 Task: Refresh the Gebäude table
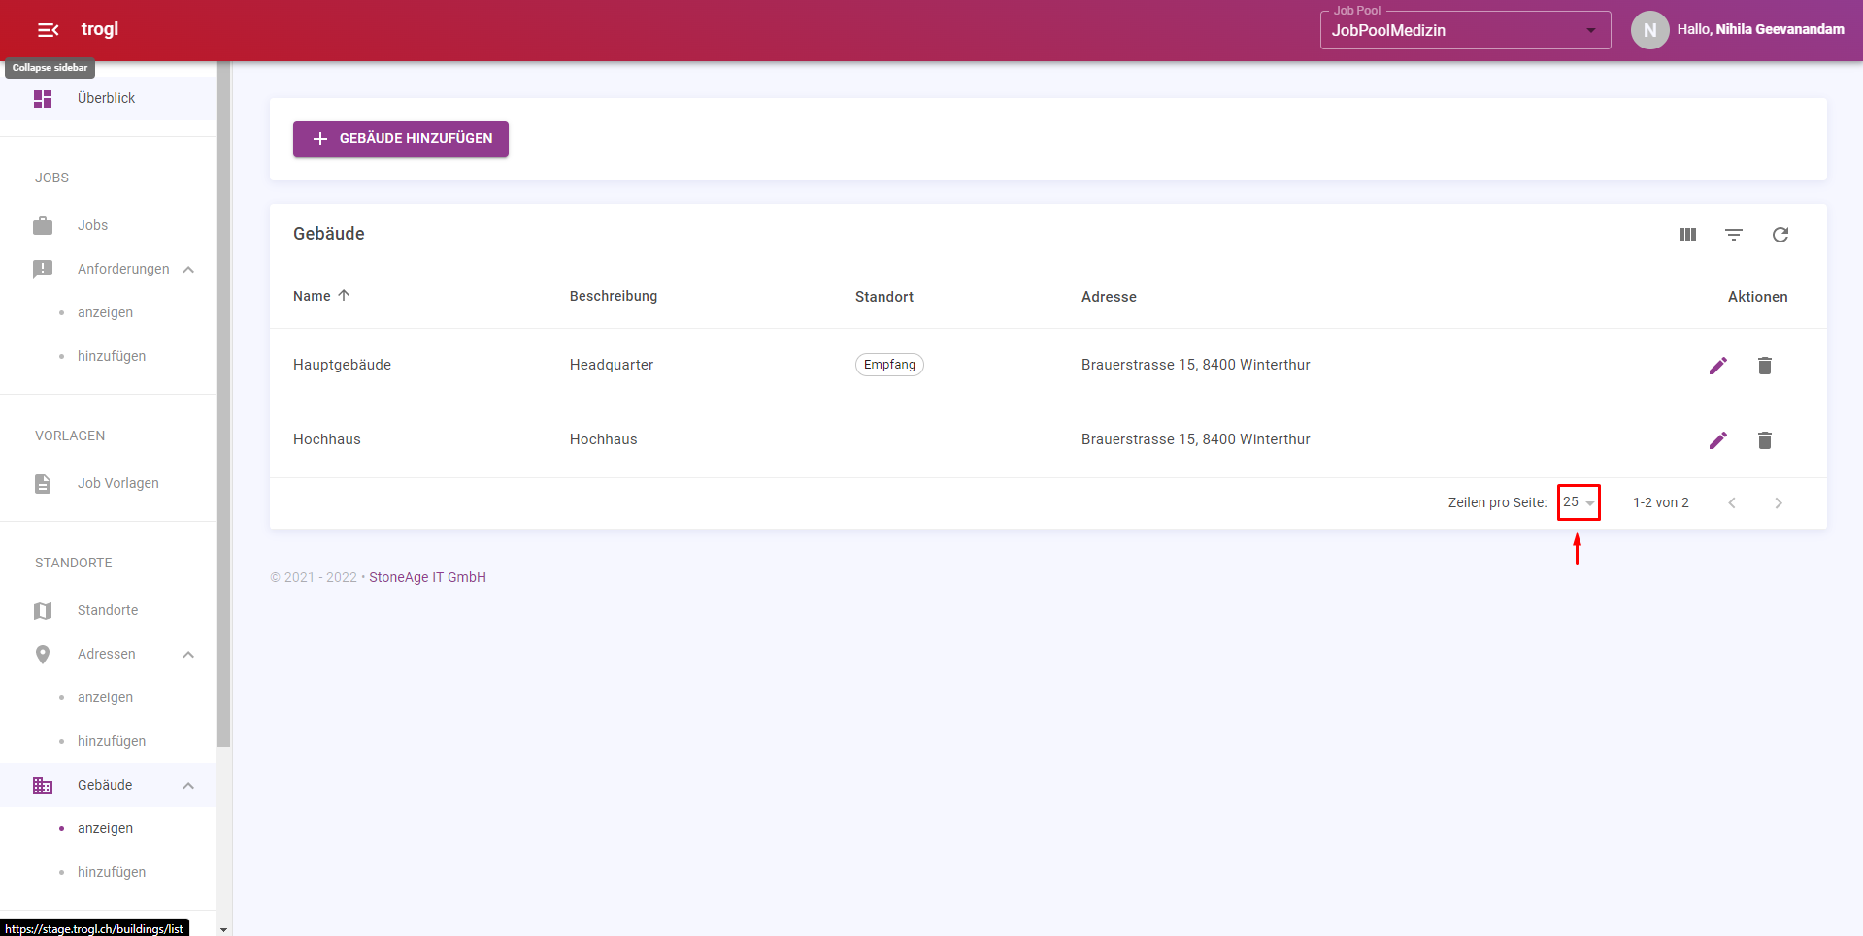click(1780, 235)
